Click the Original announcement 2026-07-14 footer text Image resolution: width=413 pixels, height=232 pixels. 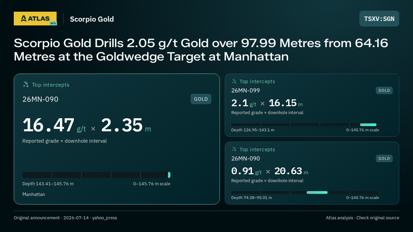click(65, 218)
